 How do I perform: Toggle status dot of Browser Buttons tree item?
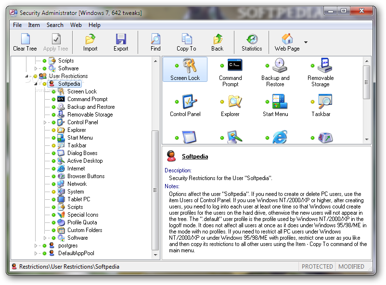tap(54, 176)
